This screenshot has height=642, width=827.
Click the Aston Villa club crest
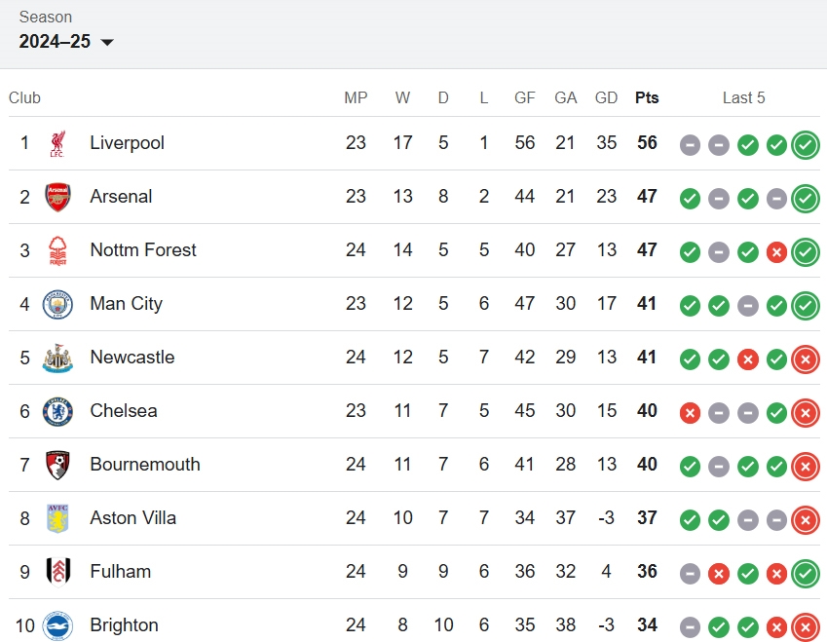click(x=57, y=518)
